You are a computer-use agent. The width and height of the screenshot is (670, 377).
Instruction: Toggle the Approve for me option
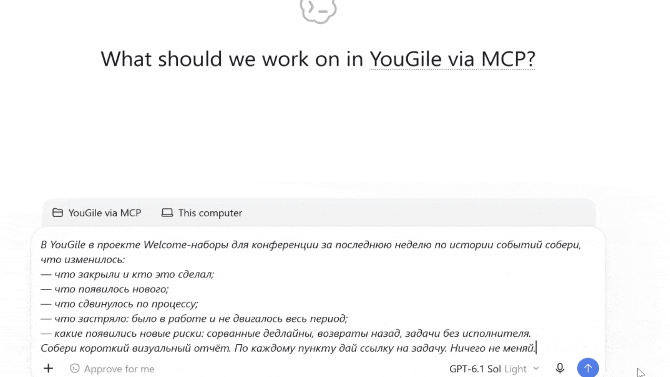pos(112,369)
